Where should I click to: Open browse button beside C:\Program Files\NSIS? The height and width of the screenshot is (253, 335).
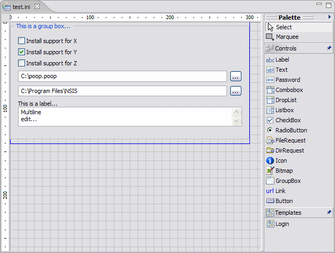tap(236, 91)
